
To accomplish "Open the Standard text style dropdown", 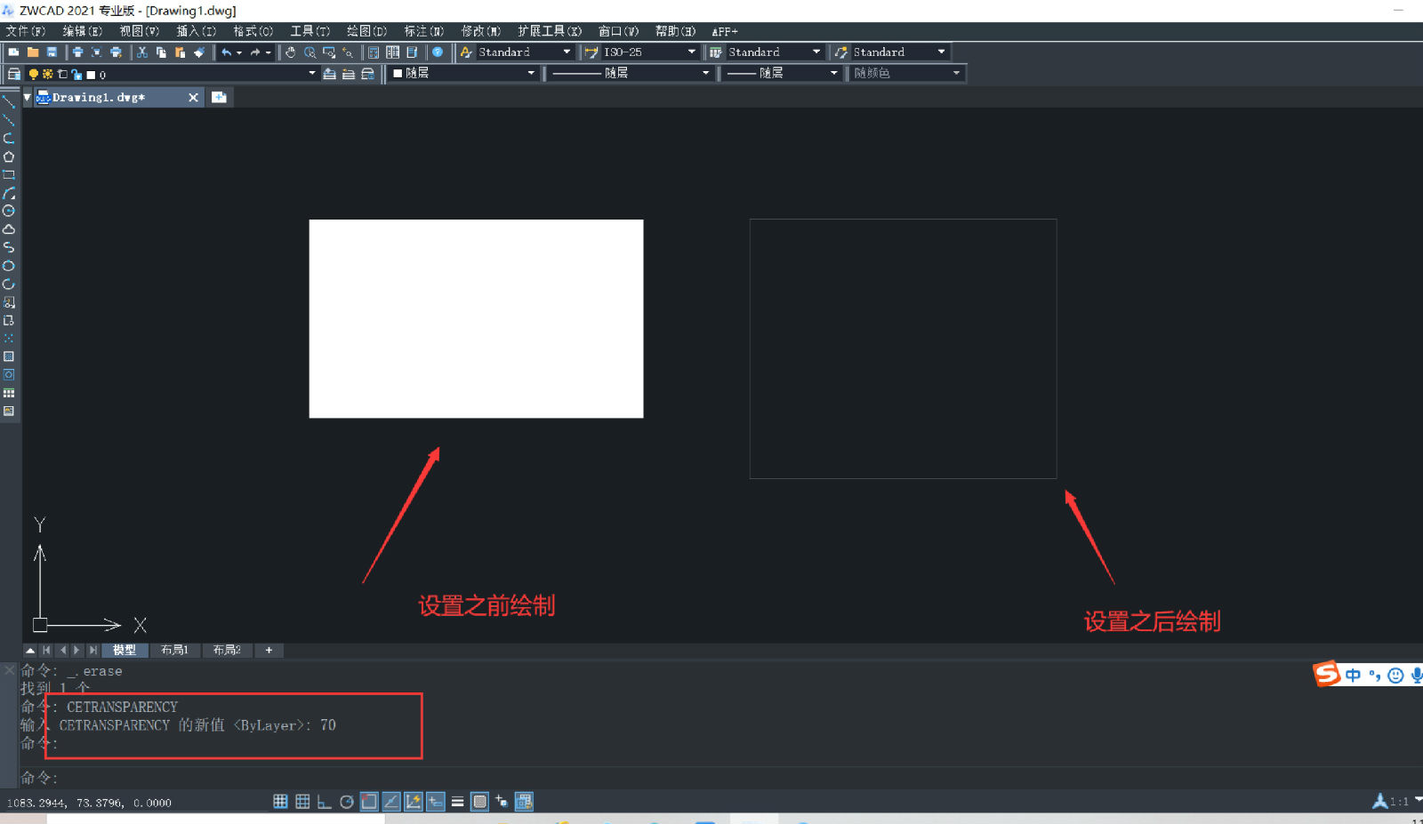I will (x=567, y=52).
